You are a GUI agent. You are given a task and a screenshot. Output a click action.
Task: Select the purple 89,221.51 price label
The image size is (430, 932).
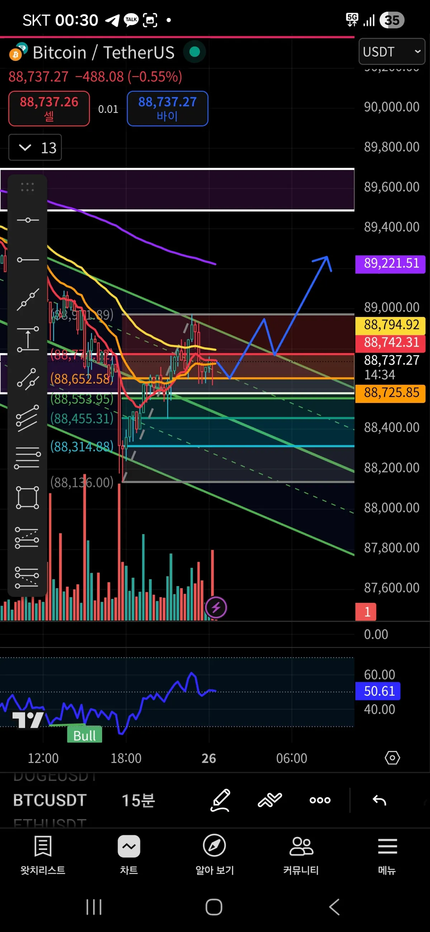coord(390,264)
